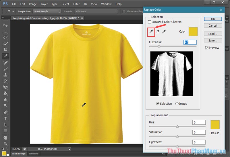Select the Lasso tool
Screen dimensions: 230x157
[5, 38]
